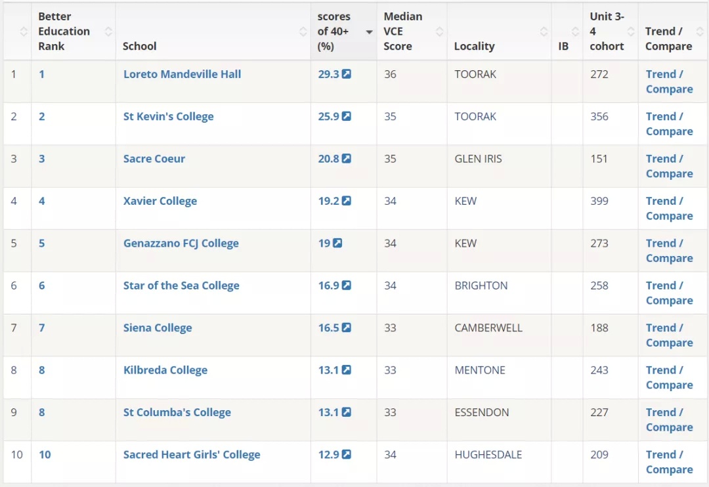The height and width of the screenshot is (487, 709).
Task: Click the MENTONE locality cell
Action: [x=480, y=370]
